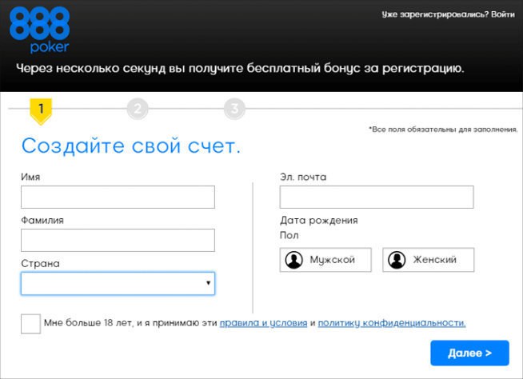Image resolution: width=523 pixels, height=379 pixels.
Task: Click the 888 poker logo
Action: pyautogui.click(x=40, y=30)
